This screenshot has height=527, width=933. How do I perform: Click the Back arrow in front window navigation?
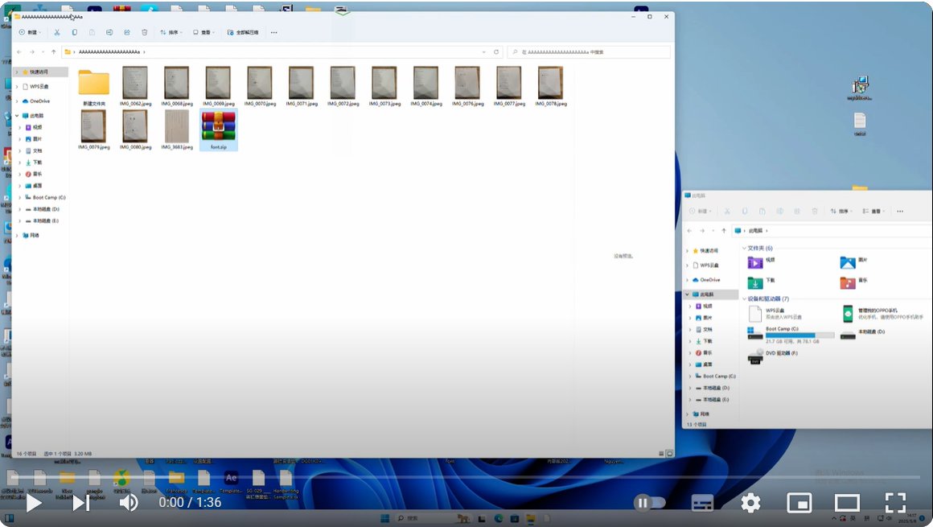(x=19, y=51)
